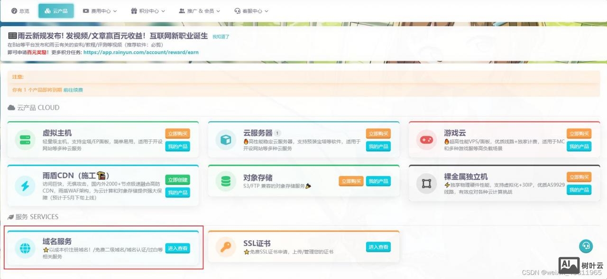Click 立即购买 on the 云服务器 card
Screen dimensions: 607x279
(x=378, y=134)
